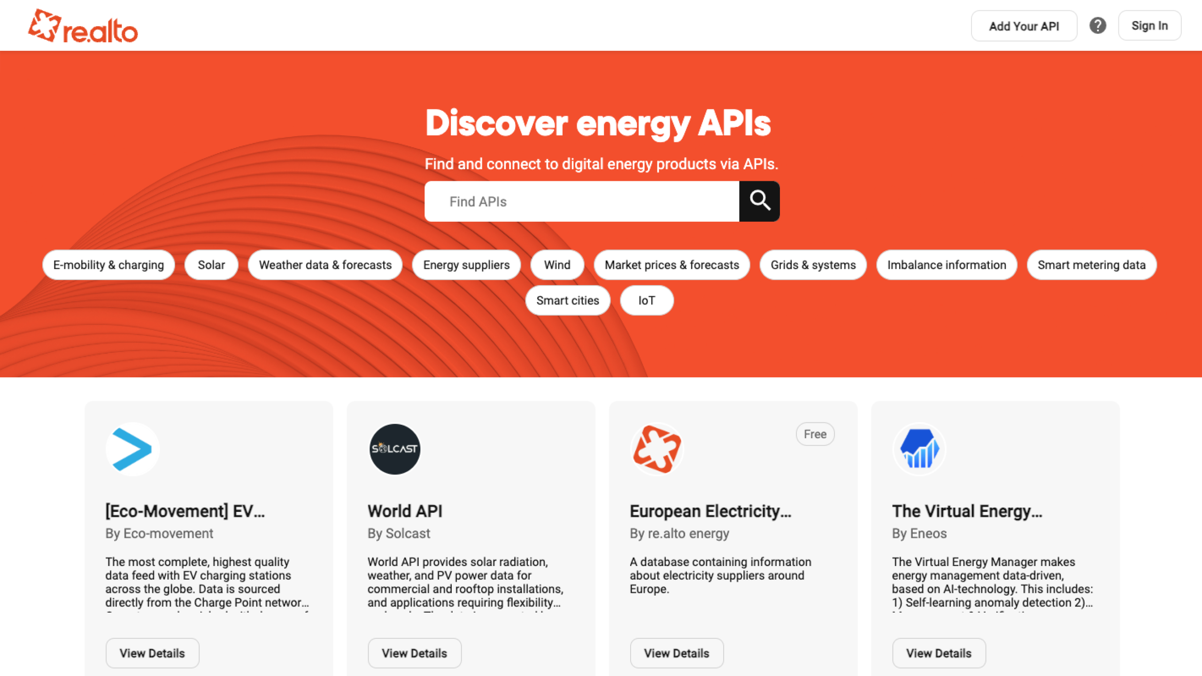1202x676 pixels.
Task: Select the Solar category filter
Action: tap(211, 264)
